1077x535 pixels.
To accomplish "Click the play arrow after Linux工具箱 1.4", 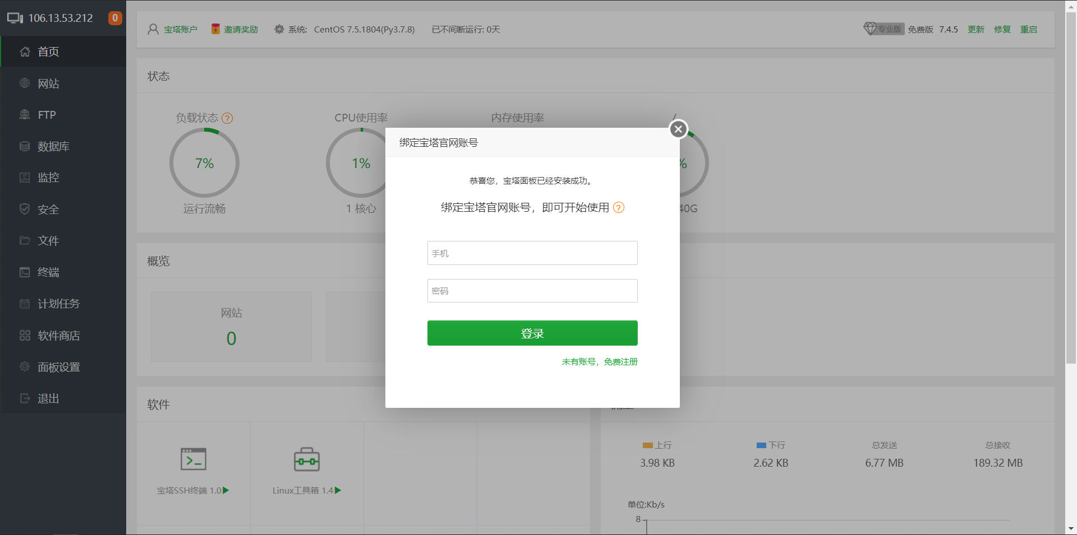I will click(338, 490).
